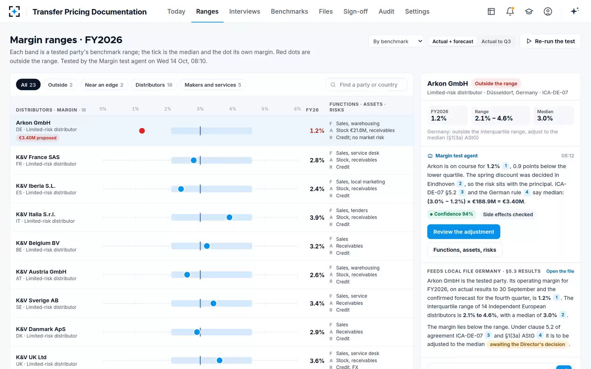Open the sparkle AI assistant icon
Image resolution: width=591 pixels, height=369 pixels.
(575, 11)
